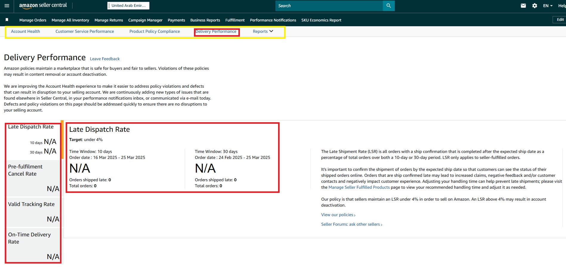Click order date '16 Mar 2025 - 25 Mar 2025'
Viewport: 566px width, 268px height.
coord(119,157)
